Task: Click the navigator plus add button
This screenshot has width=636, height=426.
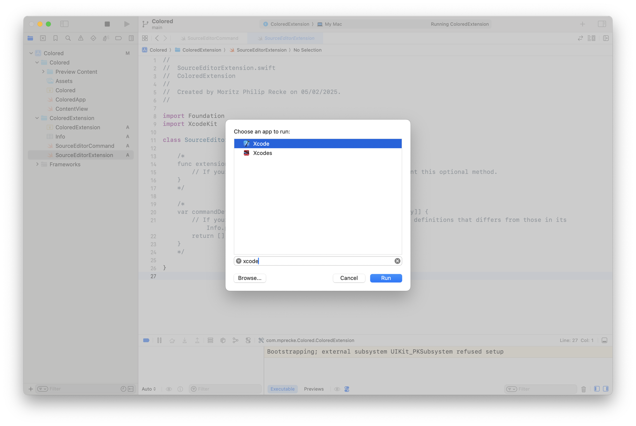Action: pyautogui.click(x=31, y=389)
